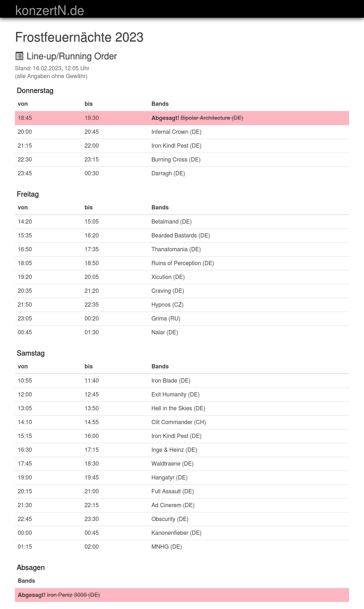Click the Donnerstag section heading

(35, 90)
